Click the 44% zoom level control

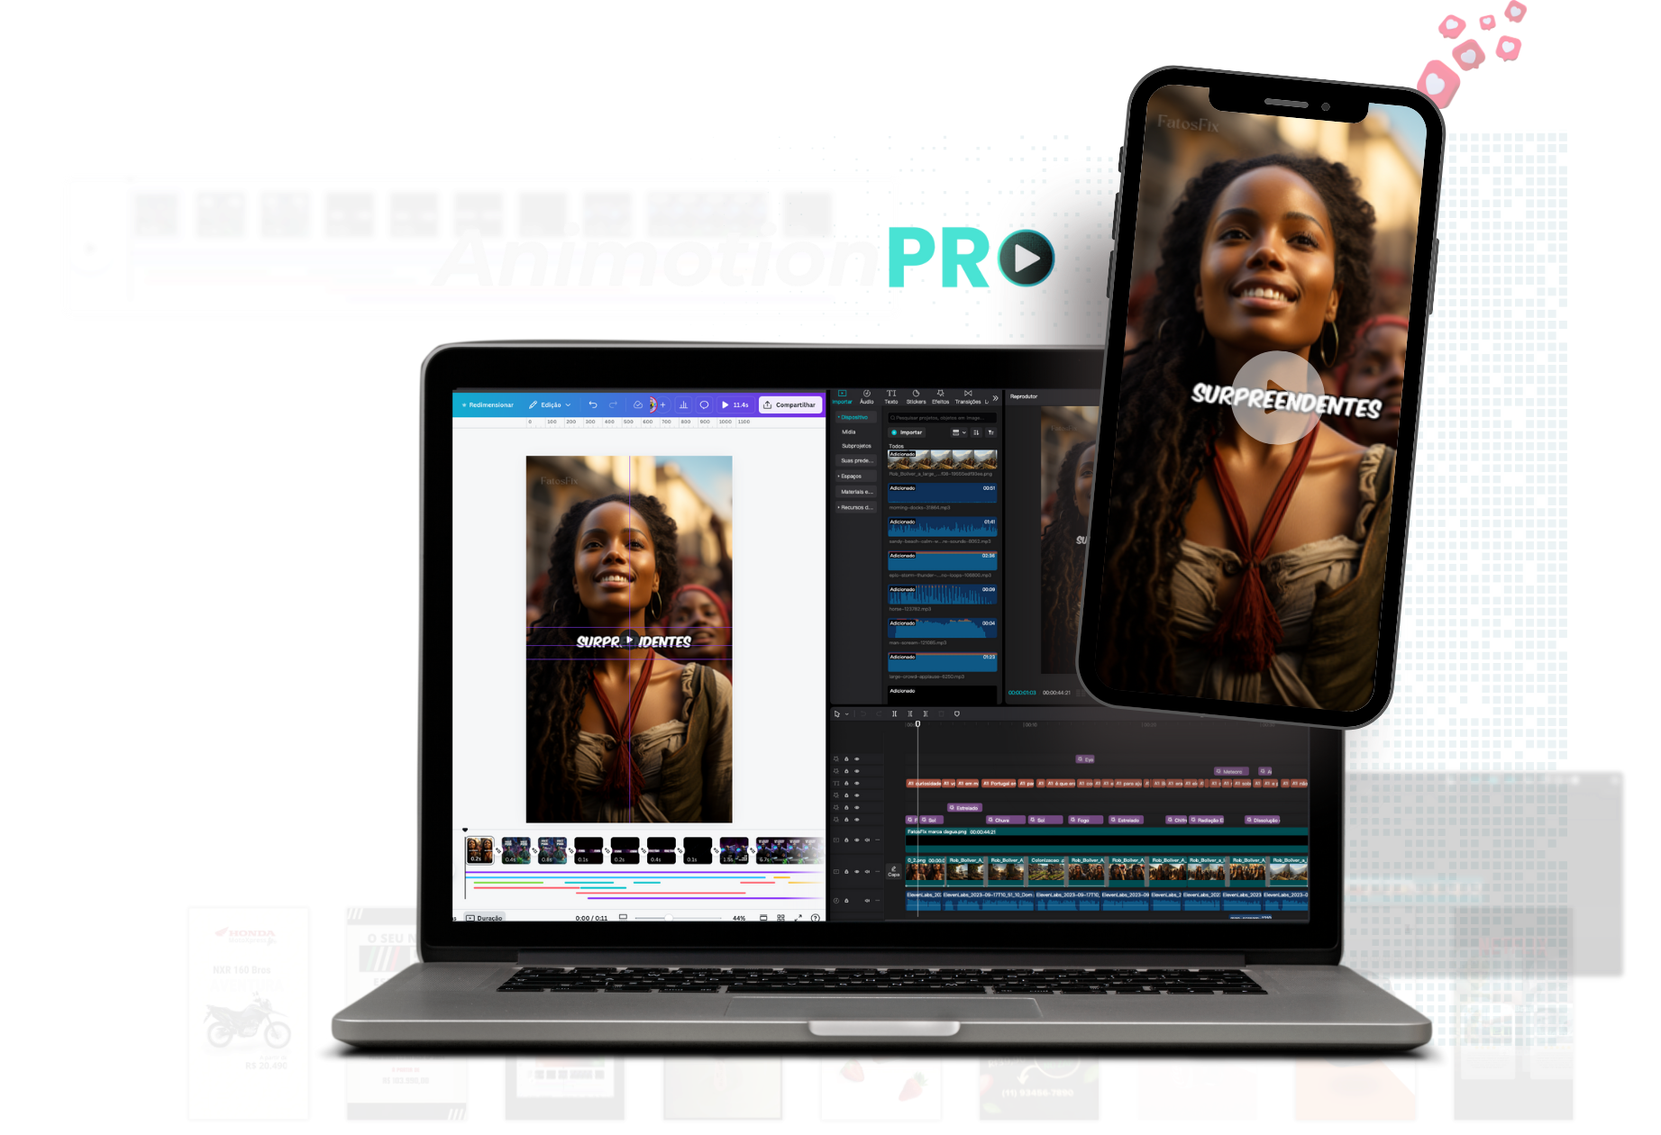[737, 918]
